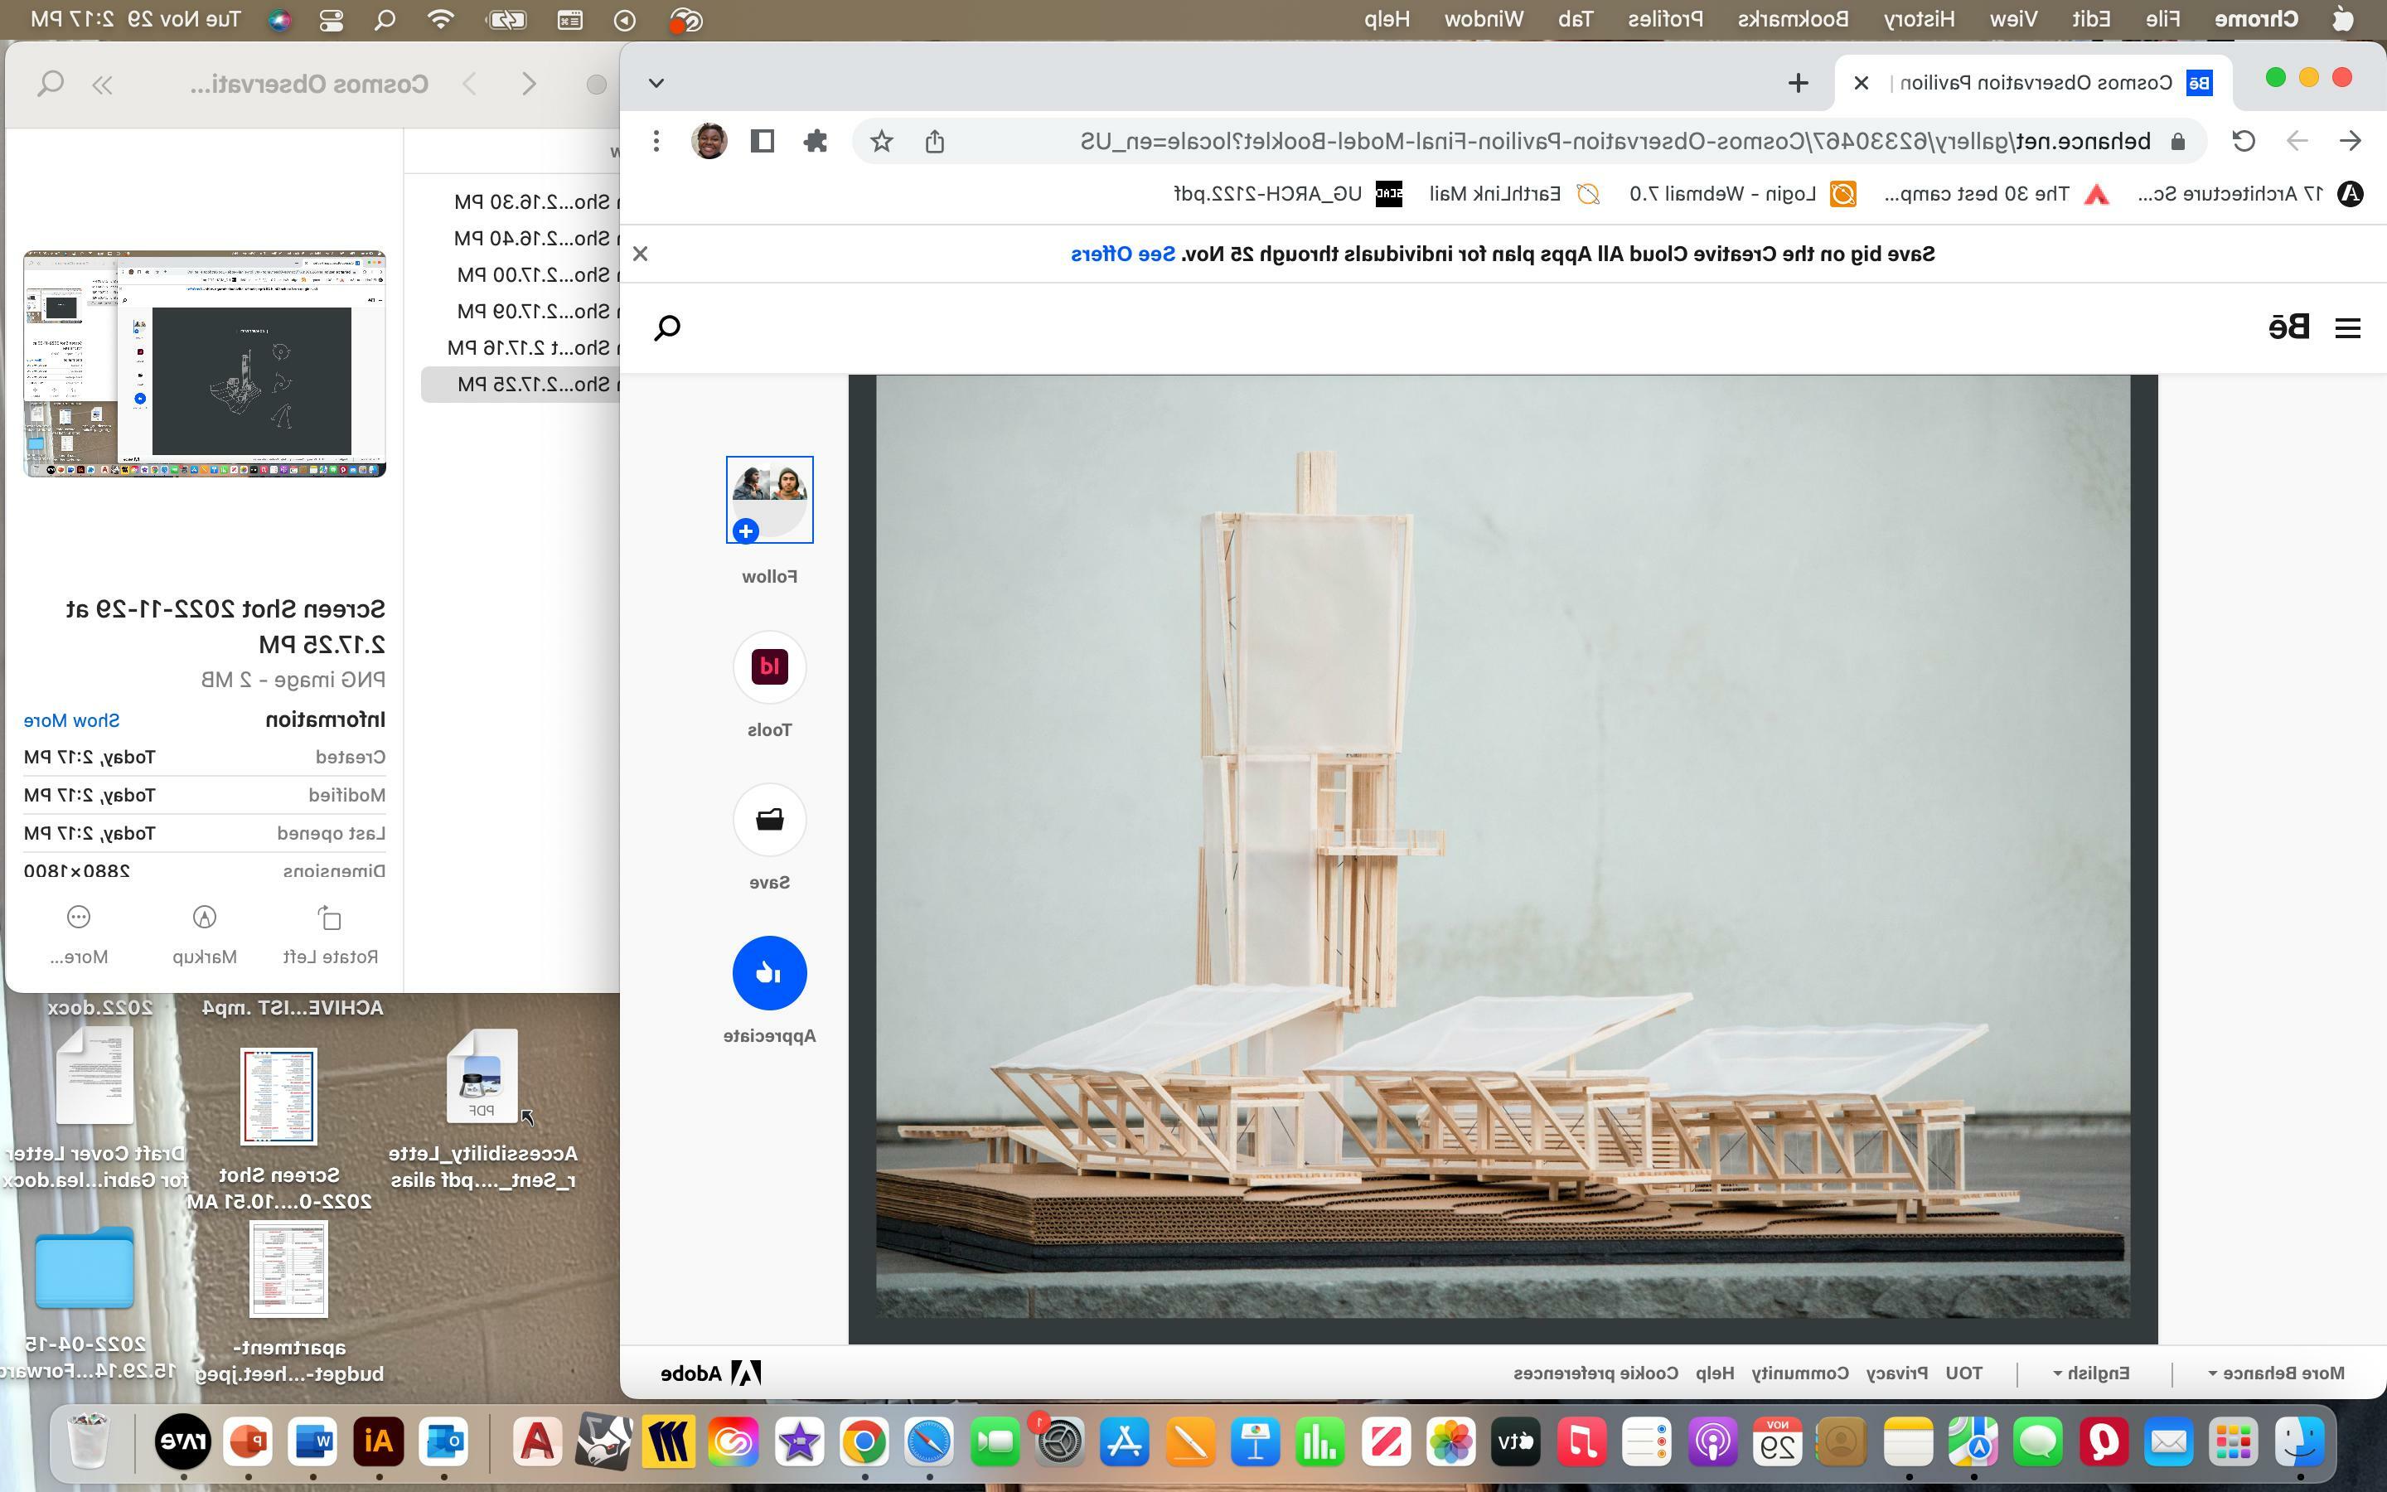2387x1492 pixels.
Task: Open Chrome extensions puzzle icon
Action: coord(816,141)
